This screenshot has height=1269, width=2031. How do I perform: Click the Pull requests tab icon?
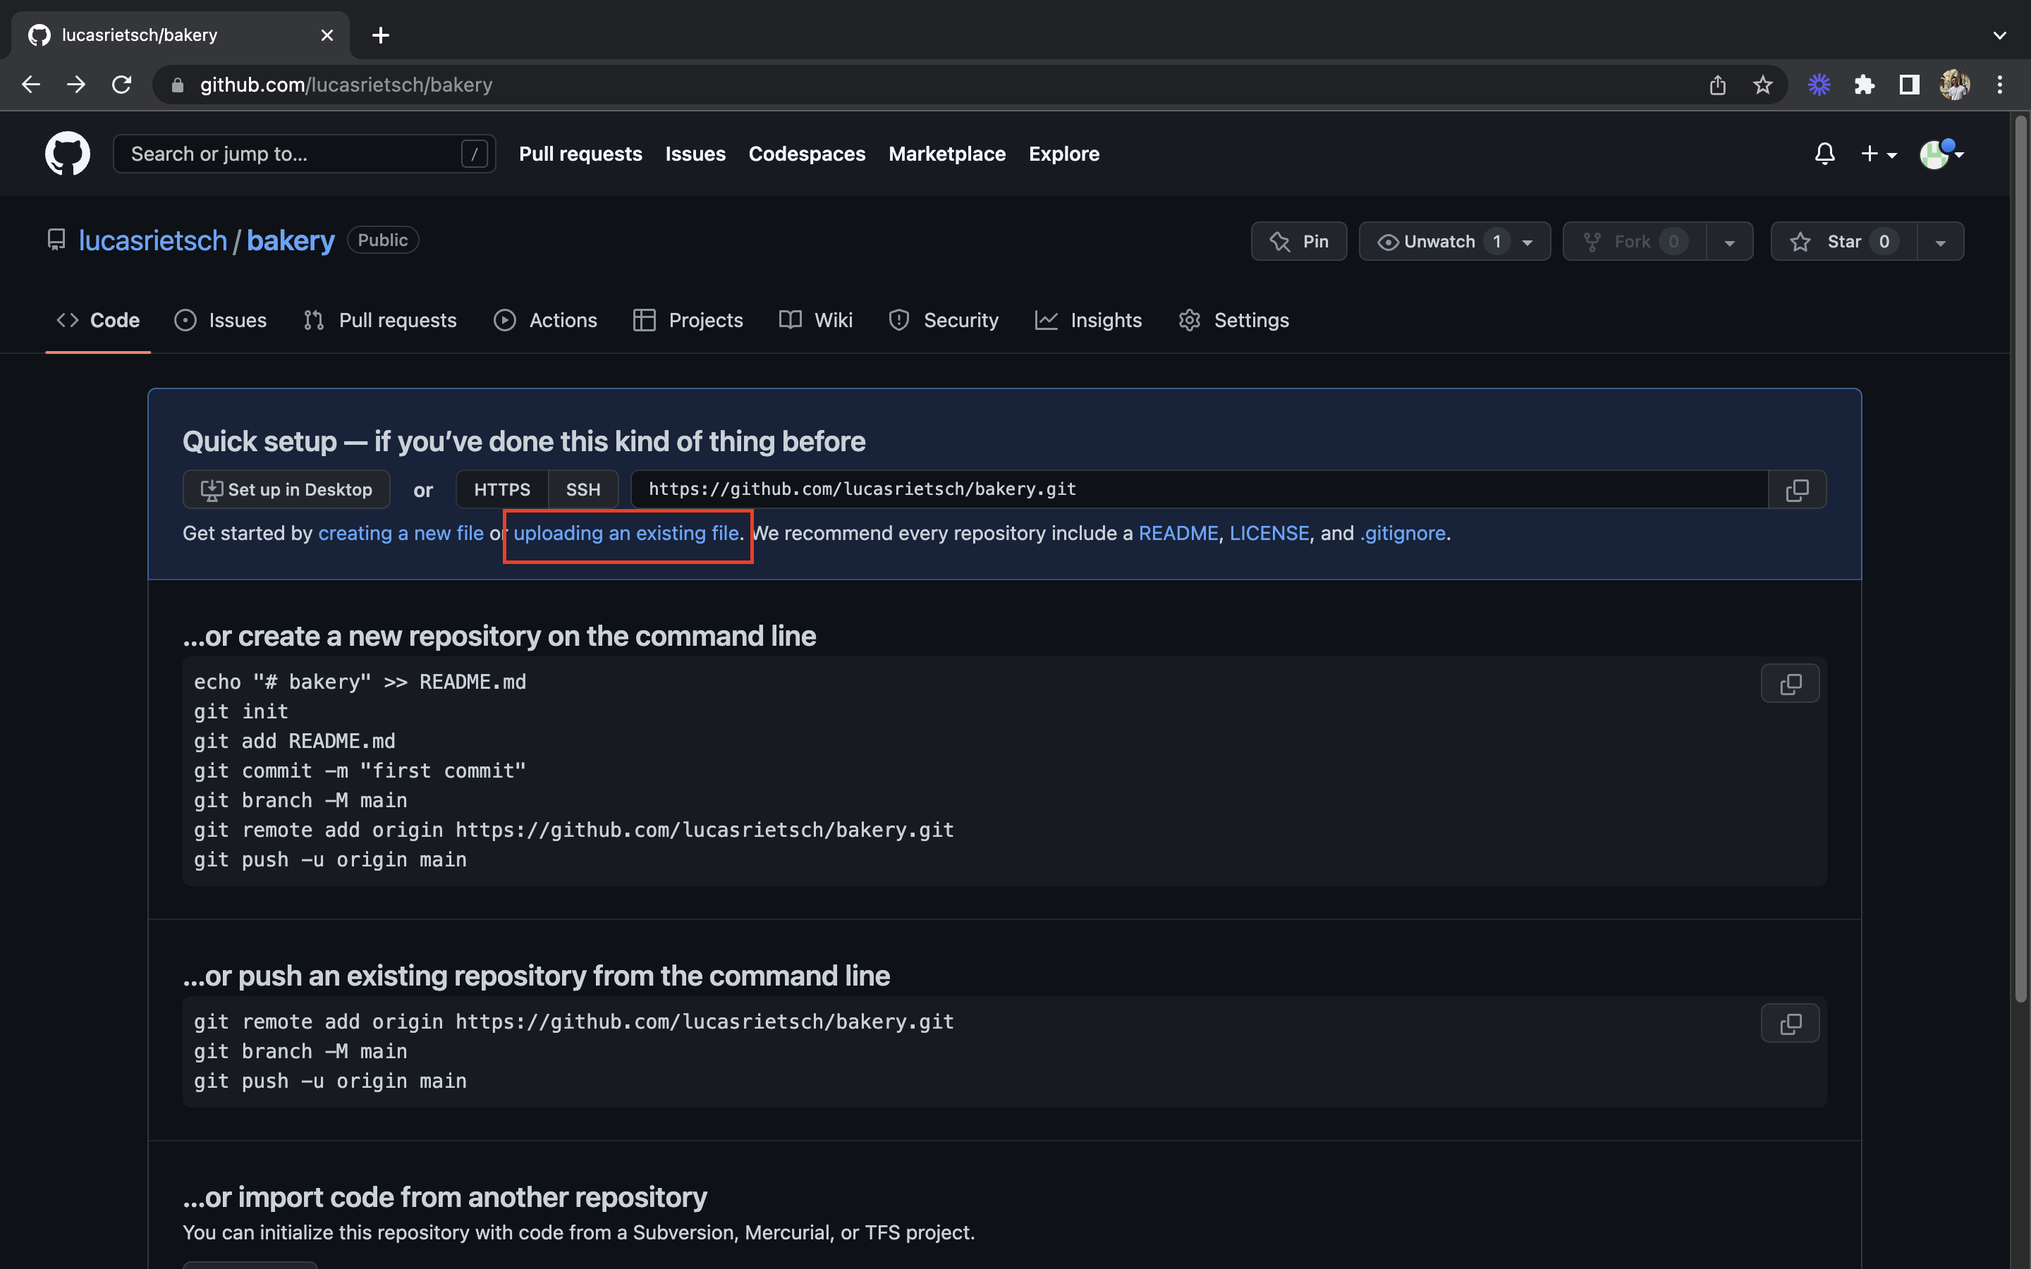pos(312,320)
